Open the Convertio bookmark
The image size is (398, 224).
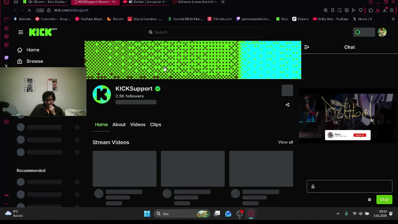[53, 19]
